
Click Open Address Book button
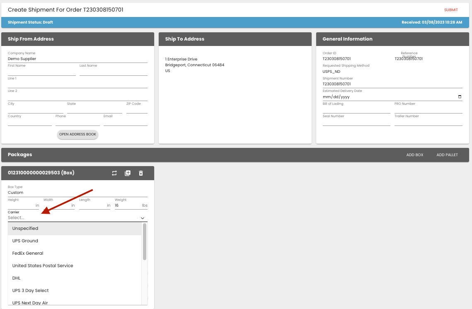(x=77, y=135)
